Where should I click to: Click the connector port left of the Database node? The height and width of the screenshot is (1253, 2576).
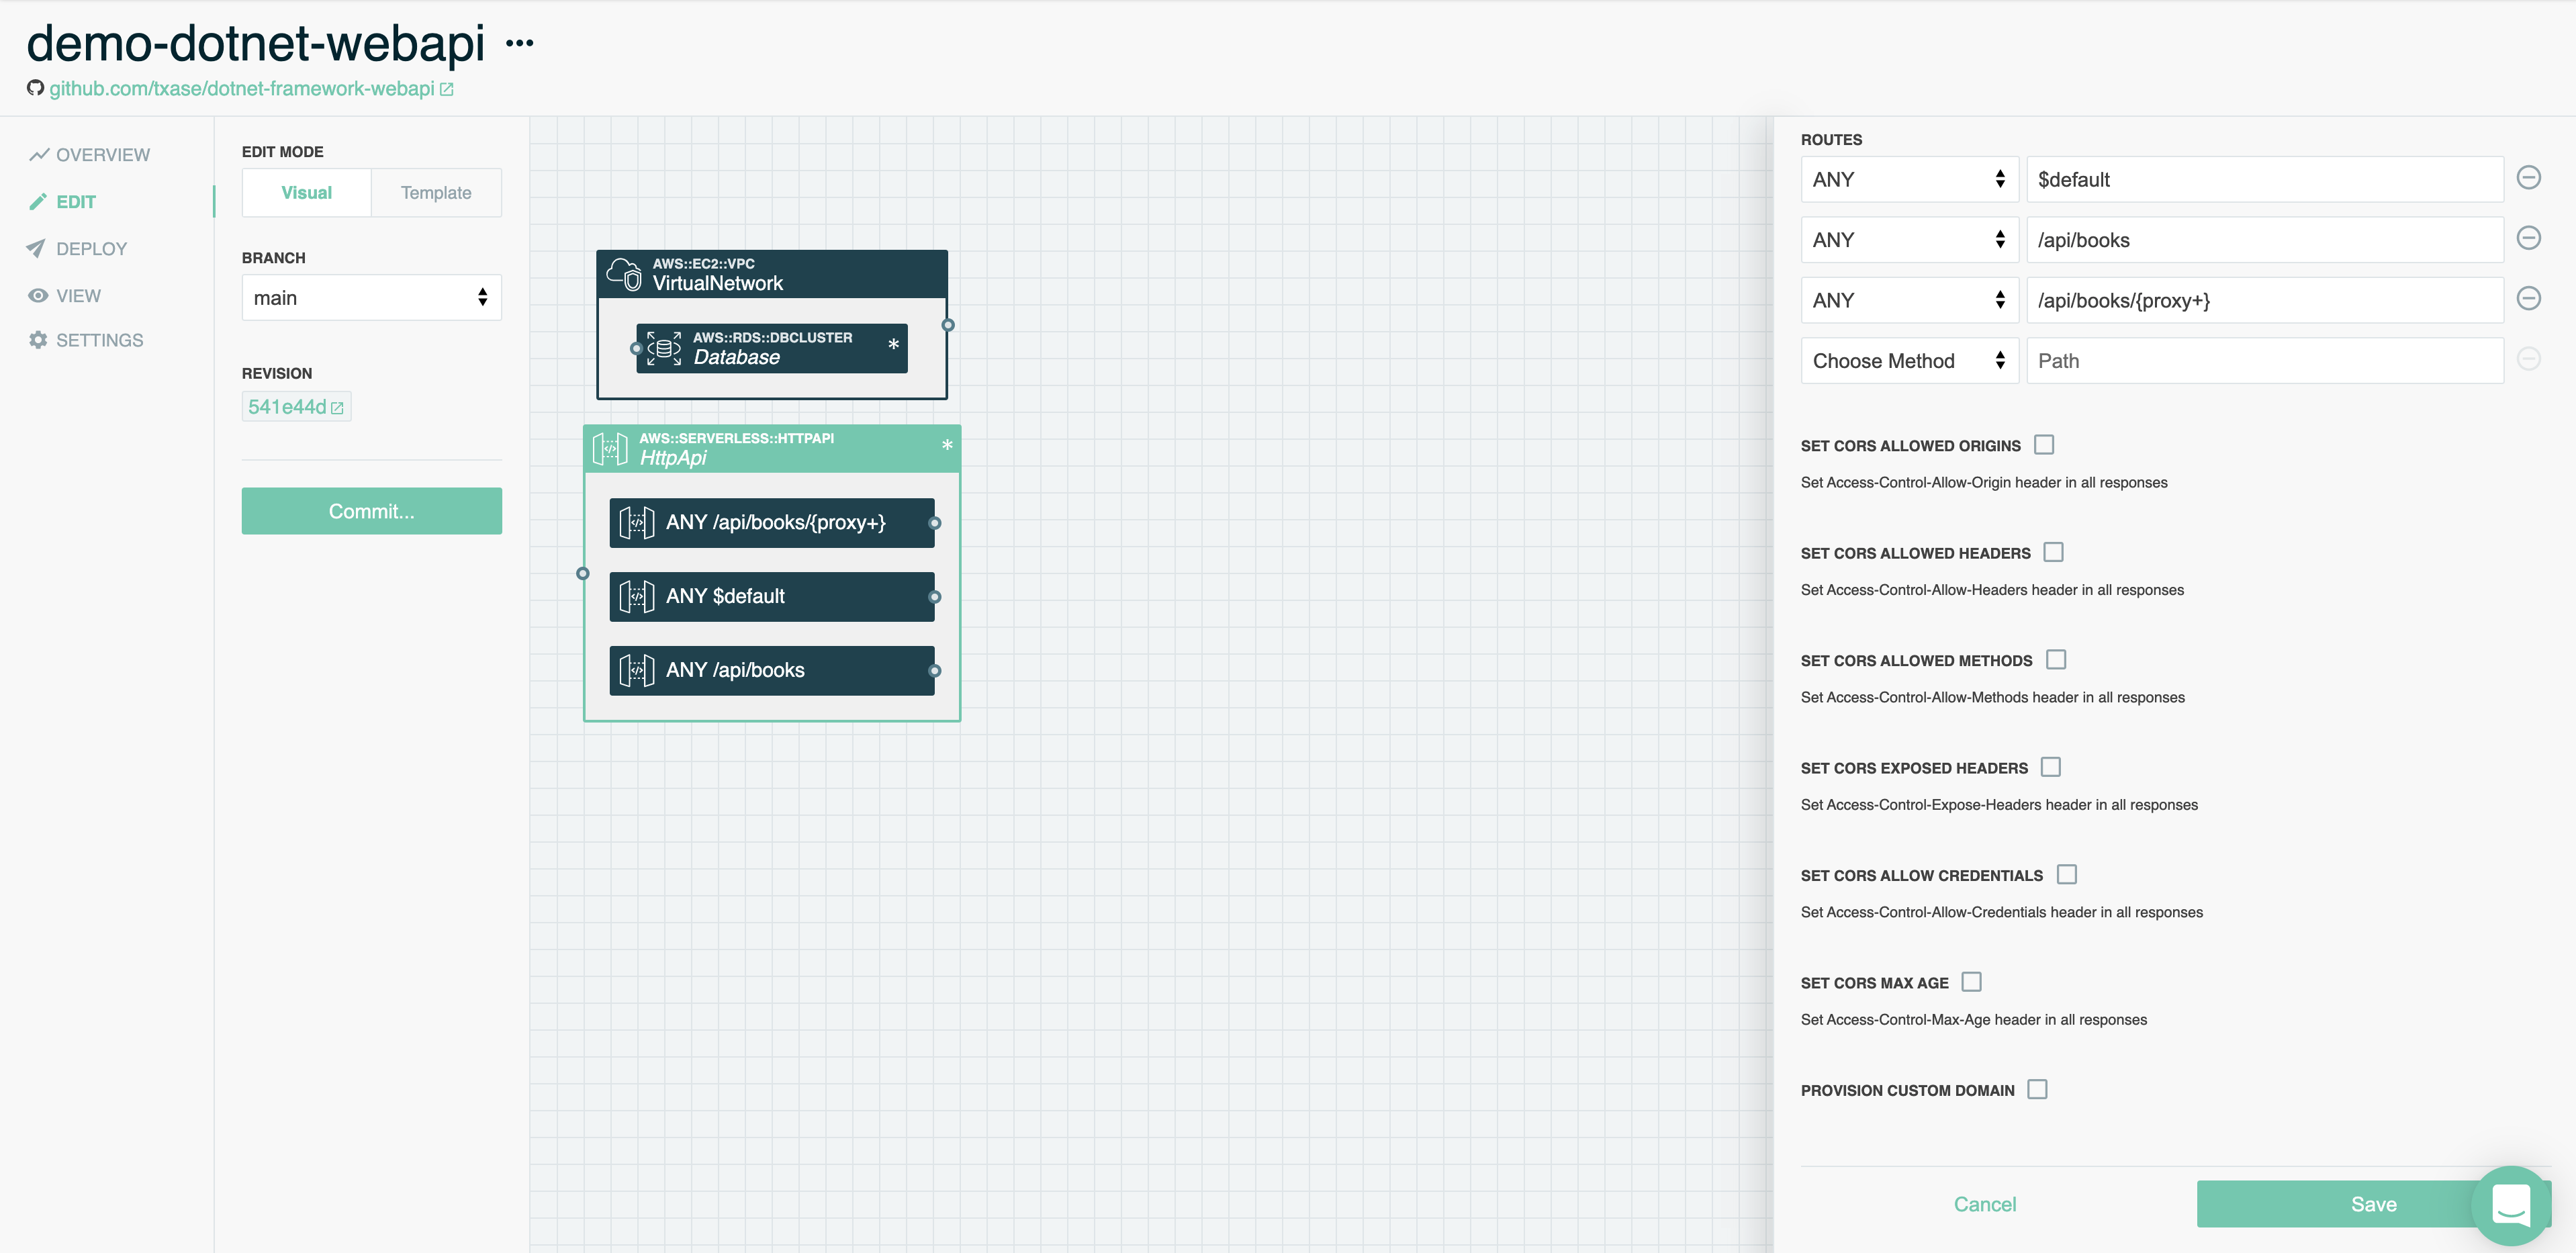[x=636, y=348]
